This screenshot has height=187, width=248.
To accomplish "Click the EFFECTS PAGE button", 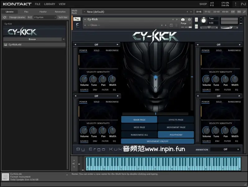I will point(176,120).
